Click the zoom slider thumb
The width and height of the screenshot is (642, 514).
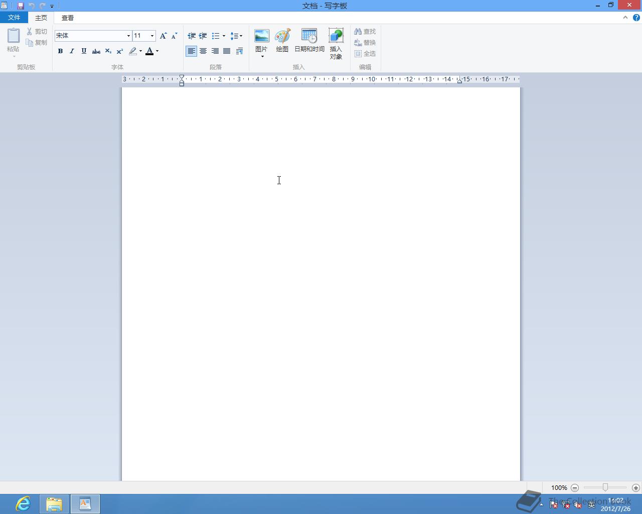pos(605,487)
